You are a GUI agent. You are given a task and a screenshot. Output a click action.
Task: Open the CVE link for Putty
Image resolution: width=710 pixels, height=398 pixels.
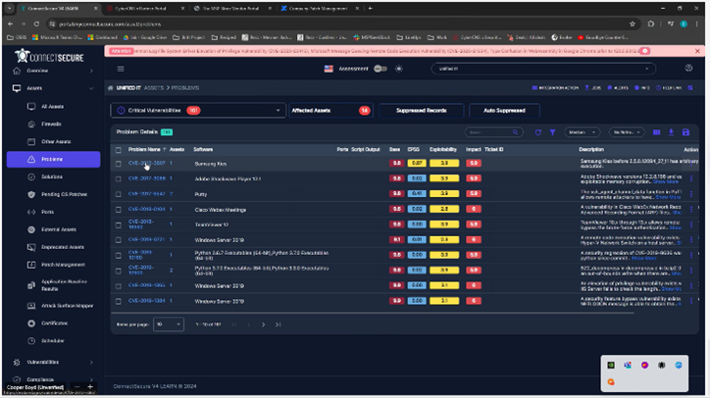[x=147, y=194]
